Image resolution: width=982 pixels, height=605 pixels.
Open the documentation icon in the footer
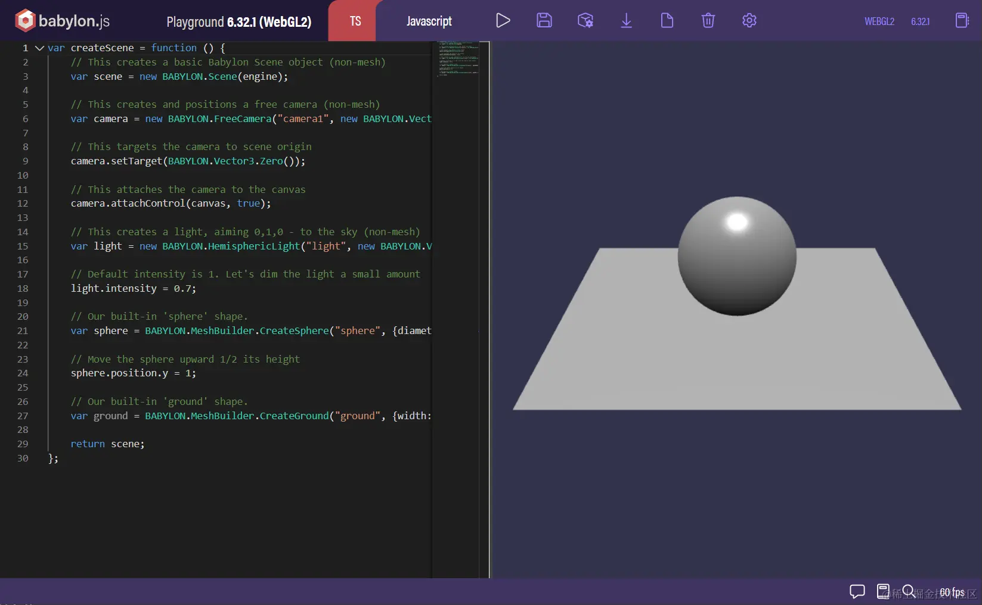(x=883, y=591)
